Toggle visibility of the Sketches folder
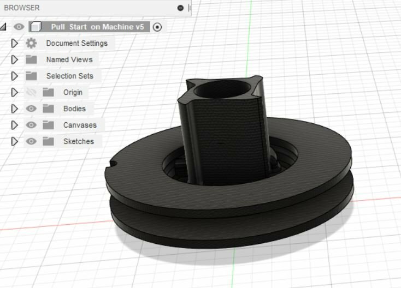401x288 pixels. [x=31, y=141]
